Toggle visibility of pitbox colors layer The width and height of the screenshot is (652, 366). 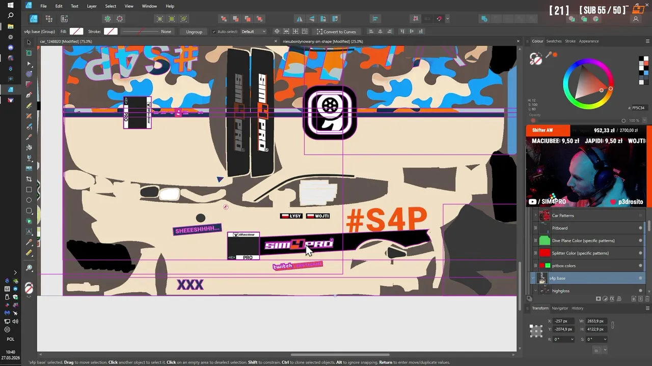tap(640, 265)
